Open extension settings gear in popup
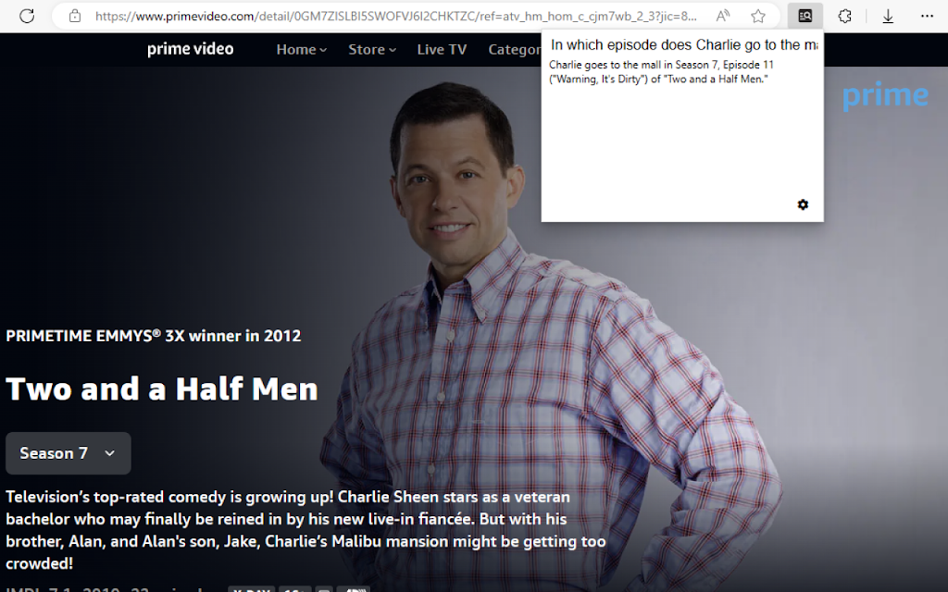The image size is (948, 592). (803, 204)
